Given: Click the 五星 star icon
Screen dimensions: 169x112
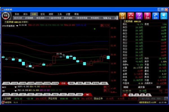Looking at the screenshot, I should [122, 16].
